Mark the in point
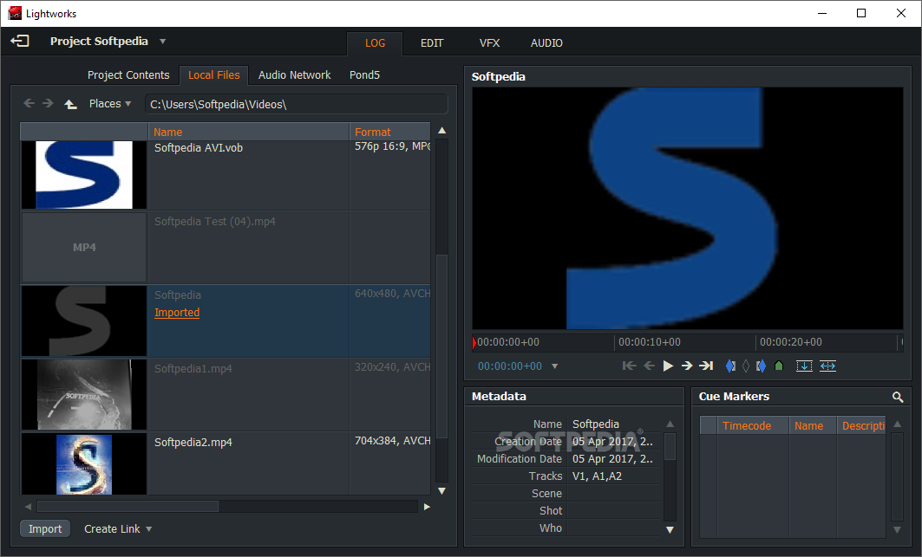 730,366
